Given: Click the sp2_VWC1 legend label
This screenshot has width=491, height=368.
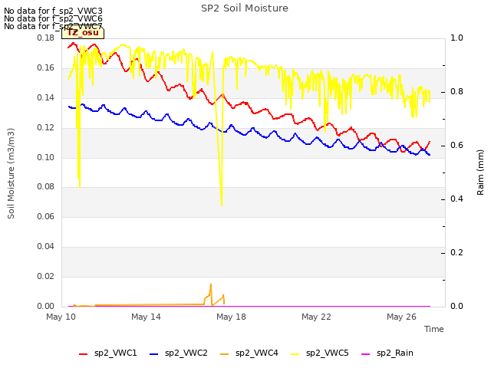Looking at the screenshot, I should pyautogui.click(x=116, y=353).
